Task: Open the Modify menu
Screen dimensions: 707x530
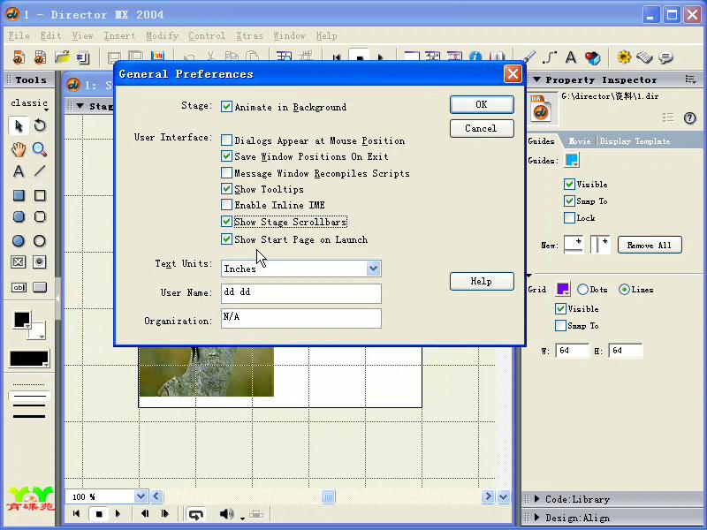Action: [x=162, y=35]
